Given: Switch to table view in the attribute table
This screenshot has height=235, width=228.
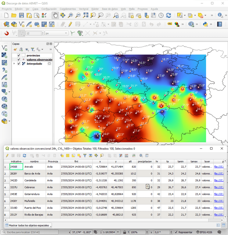Looking at the screenshot, I should tap(223, 225).
